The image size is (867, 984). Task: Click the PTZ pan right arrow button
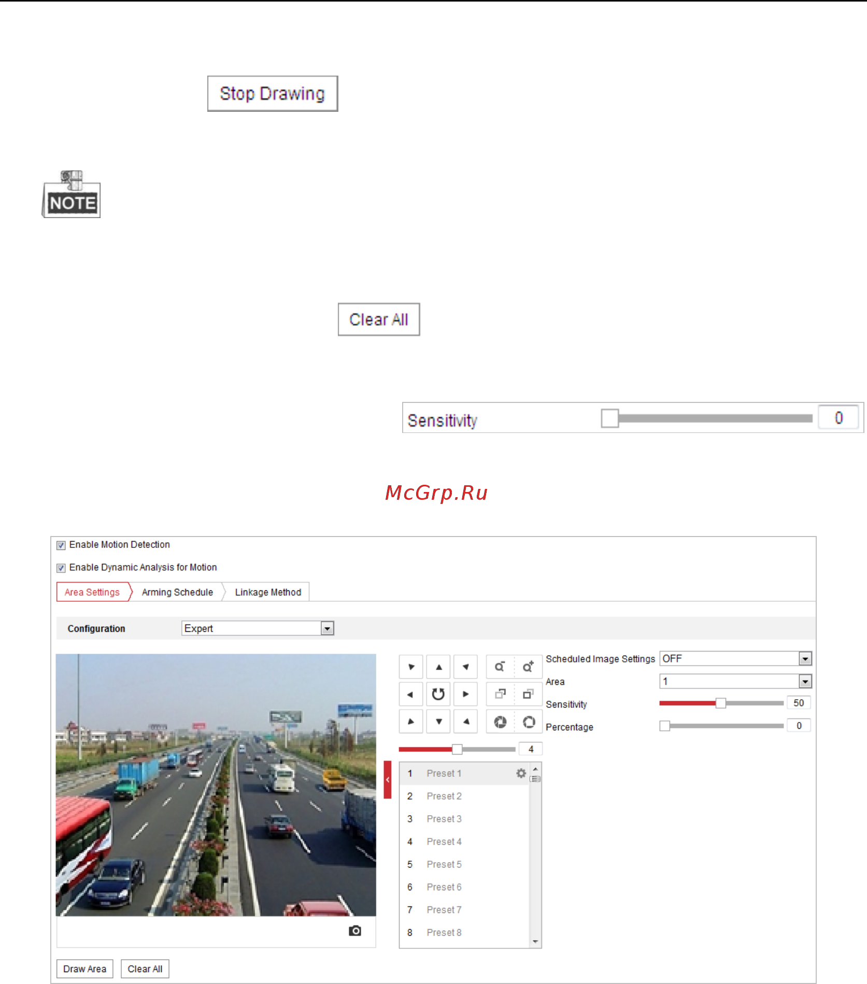(x=465, y=694)
